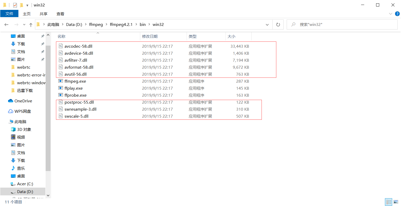Image resolution: width=401 pixels, height=206 pixels.
Task: Click the avfilter-7.dll file icon
Action: (x=61, y=60)
